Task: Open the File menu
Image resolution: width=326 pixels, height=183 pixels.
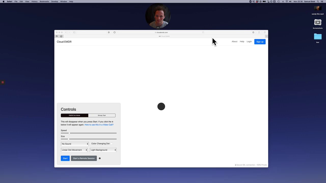Action: tap(16, 2)
